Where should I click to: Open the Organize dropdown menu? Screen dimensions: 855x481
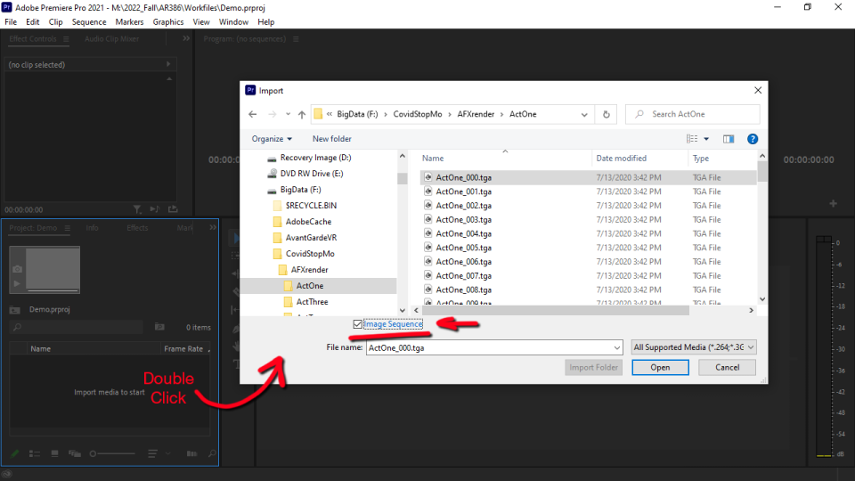(x=272, y=139)
